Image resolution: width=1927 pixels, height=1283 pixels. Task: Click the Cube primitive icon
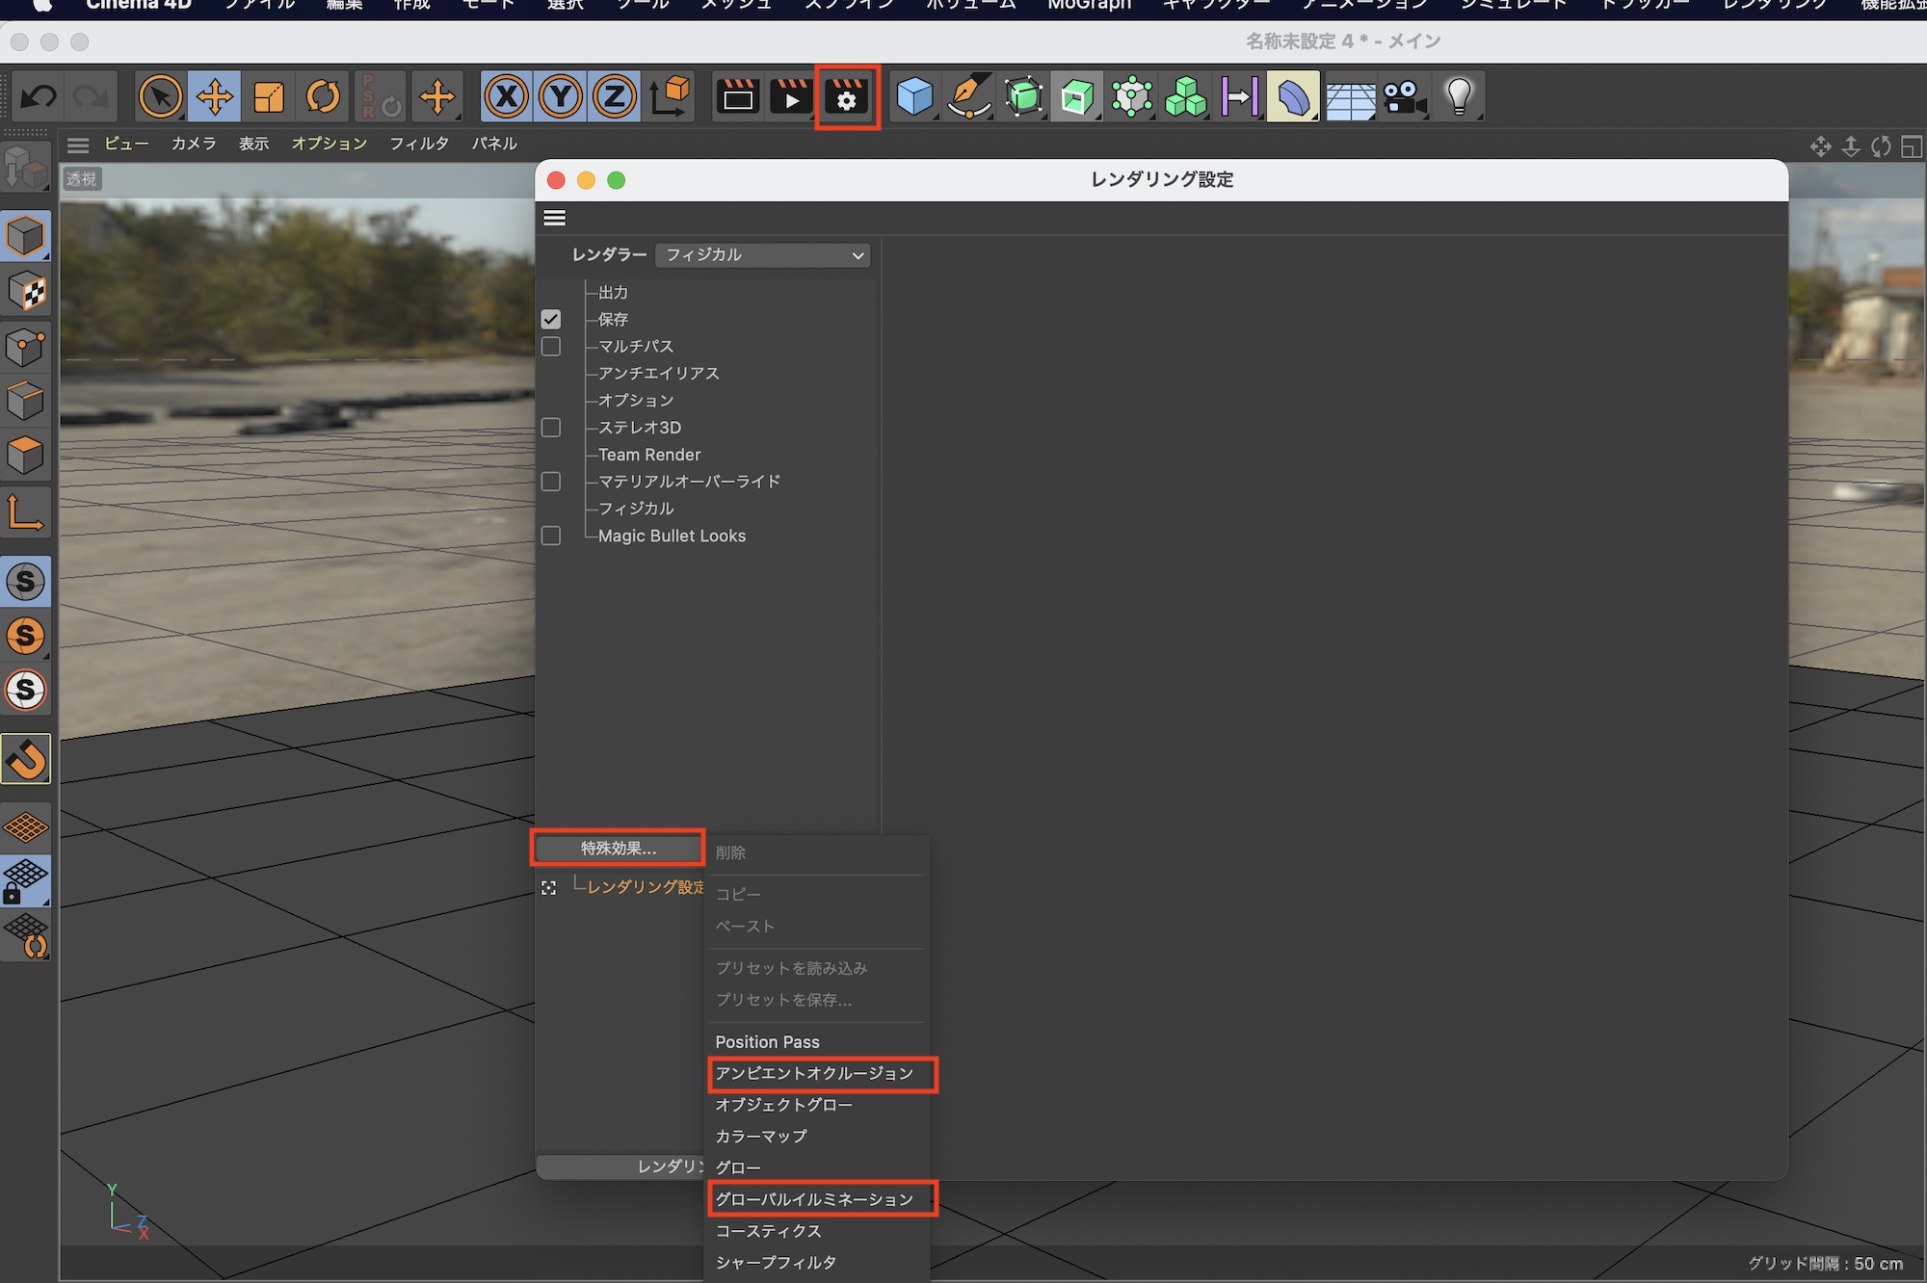tap(913, 96)
